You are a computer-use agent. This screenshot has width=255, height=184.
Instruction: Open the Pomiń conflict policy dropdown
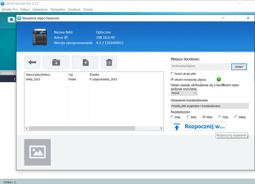(184, 93)
